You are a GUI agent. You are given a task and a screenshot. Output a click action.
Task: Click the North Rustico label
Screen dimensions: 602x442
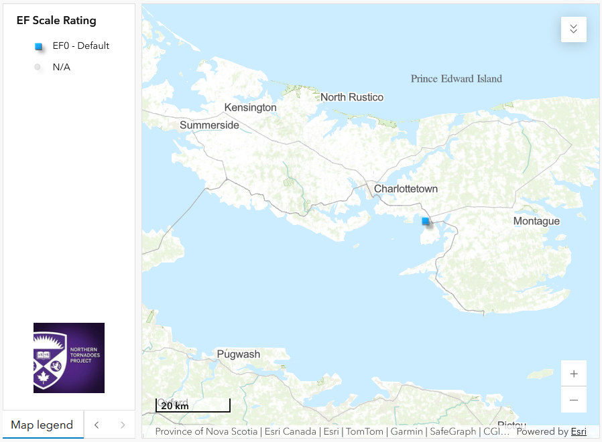click(352, 97)
